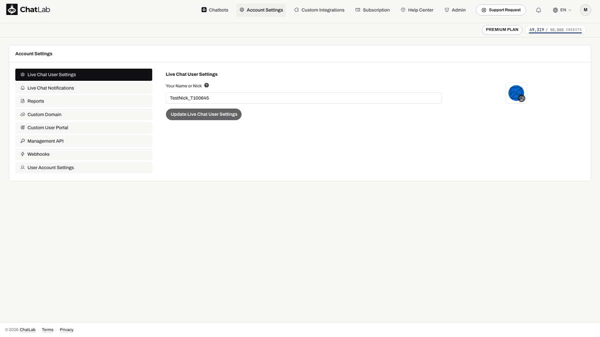Select Live Chat User Settings tab
600x337 pixels.
click(x=83, y=74)
